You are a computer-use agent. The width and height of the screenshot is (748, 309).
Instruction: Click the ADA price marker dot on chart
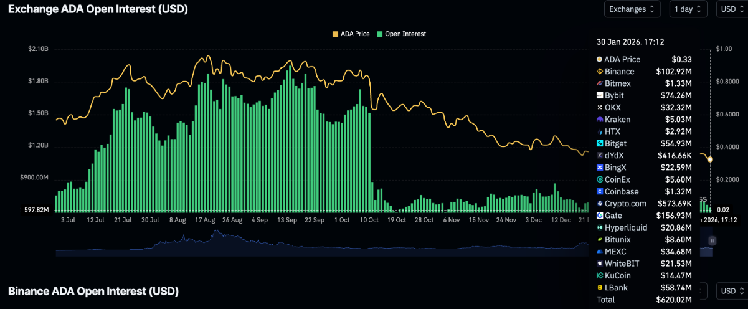point(711,159)
